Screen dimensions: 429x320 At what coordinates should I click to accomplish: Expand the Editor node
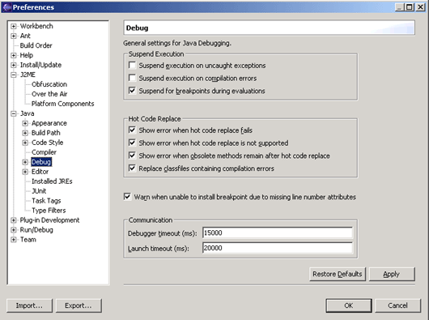point(25,172)
